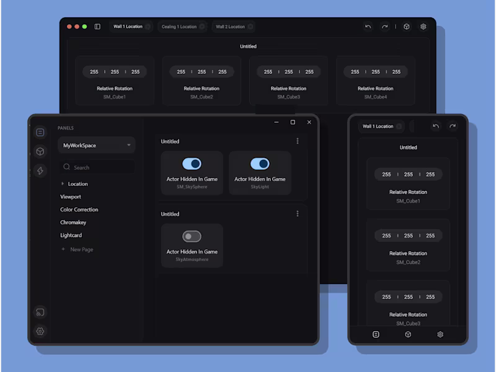Toggle Actor Hidden In Game for SkyLight
The image size is (496, 372).
point(260,164)
